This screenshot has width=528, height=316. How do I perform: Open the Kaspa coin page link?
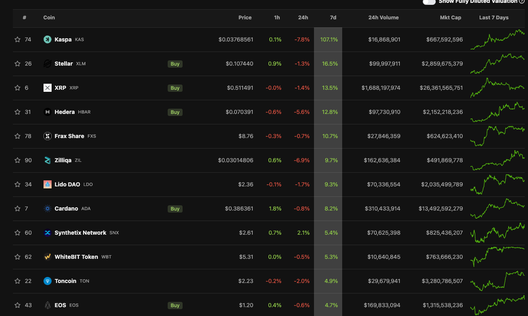[x=63, y=39]
